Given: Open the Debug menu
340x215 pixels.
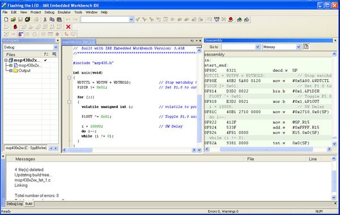Looking at the screenshot, I should point(49,12).
